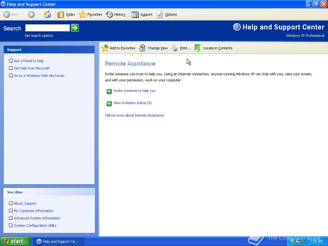
Task: Locate this topic in Contents
Action: point(218,48)
